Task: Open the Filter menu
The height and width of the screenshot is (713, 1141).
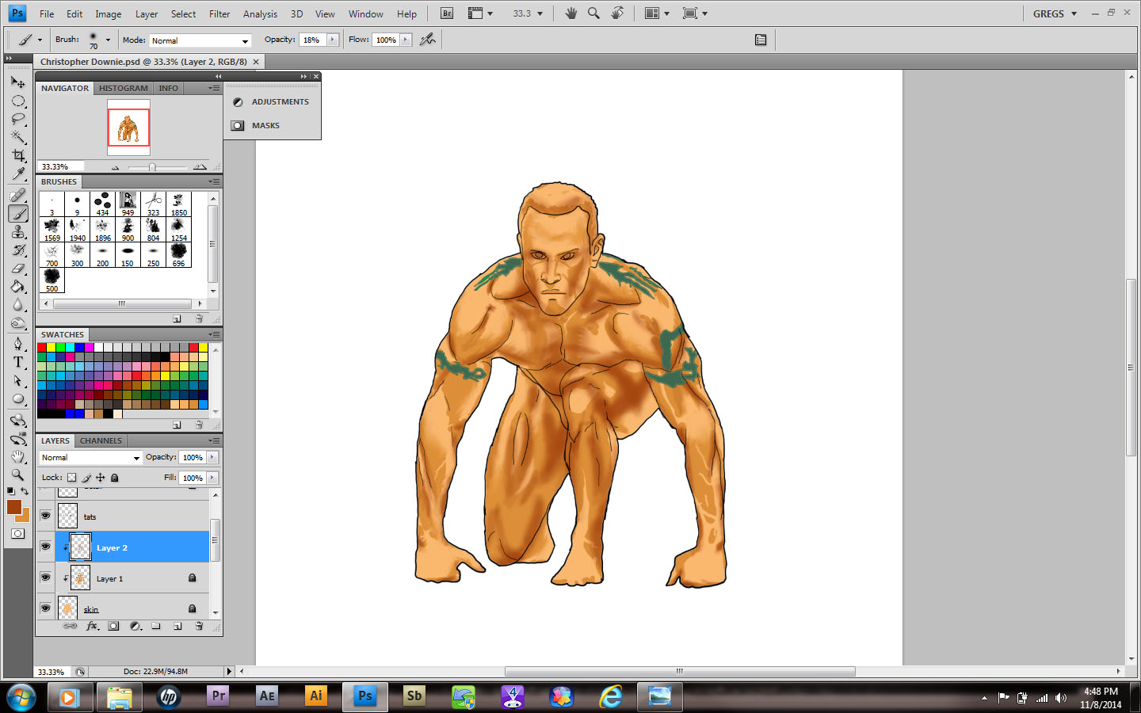Action: 219,14
